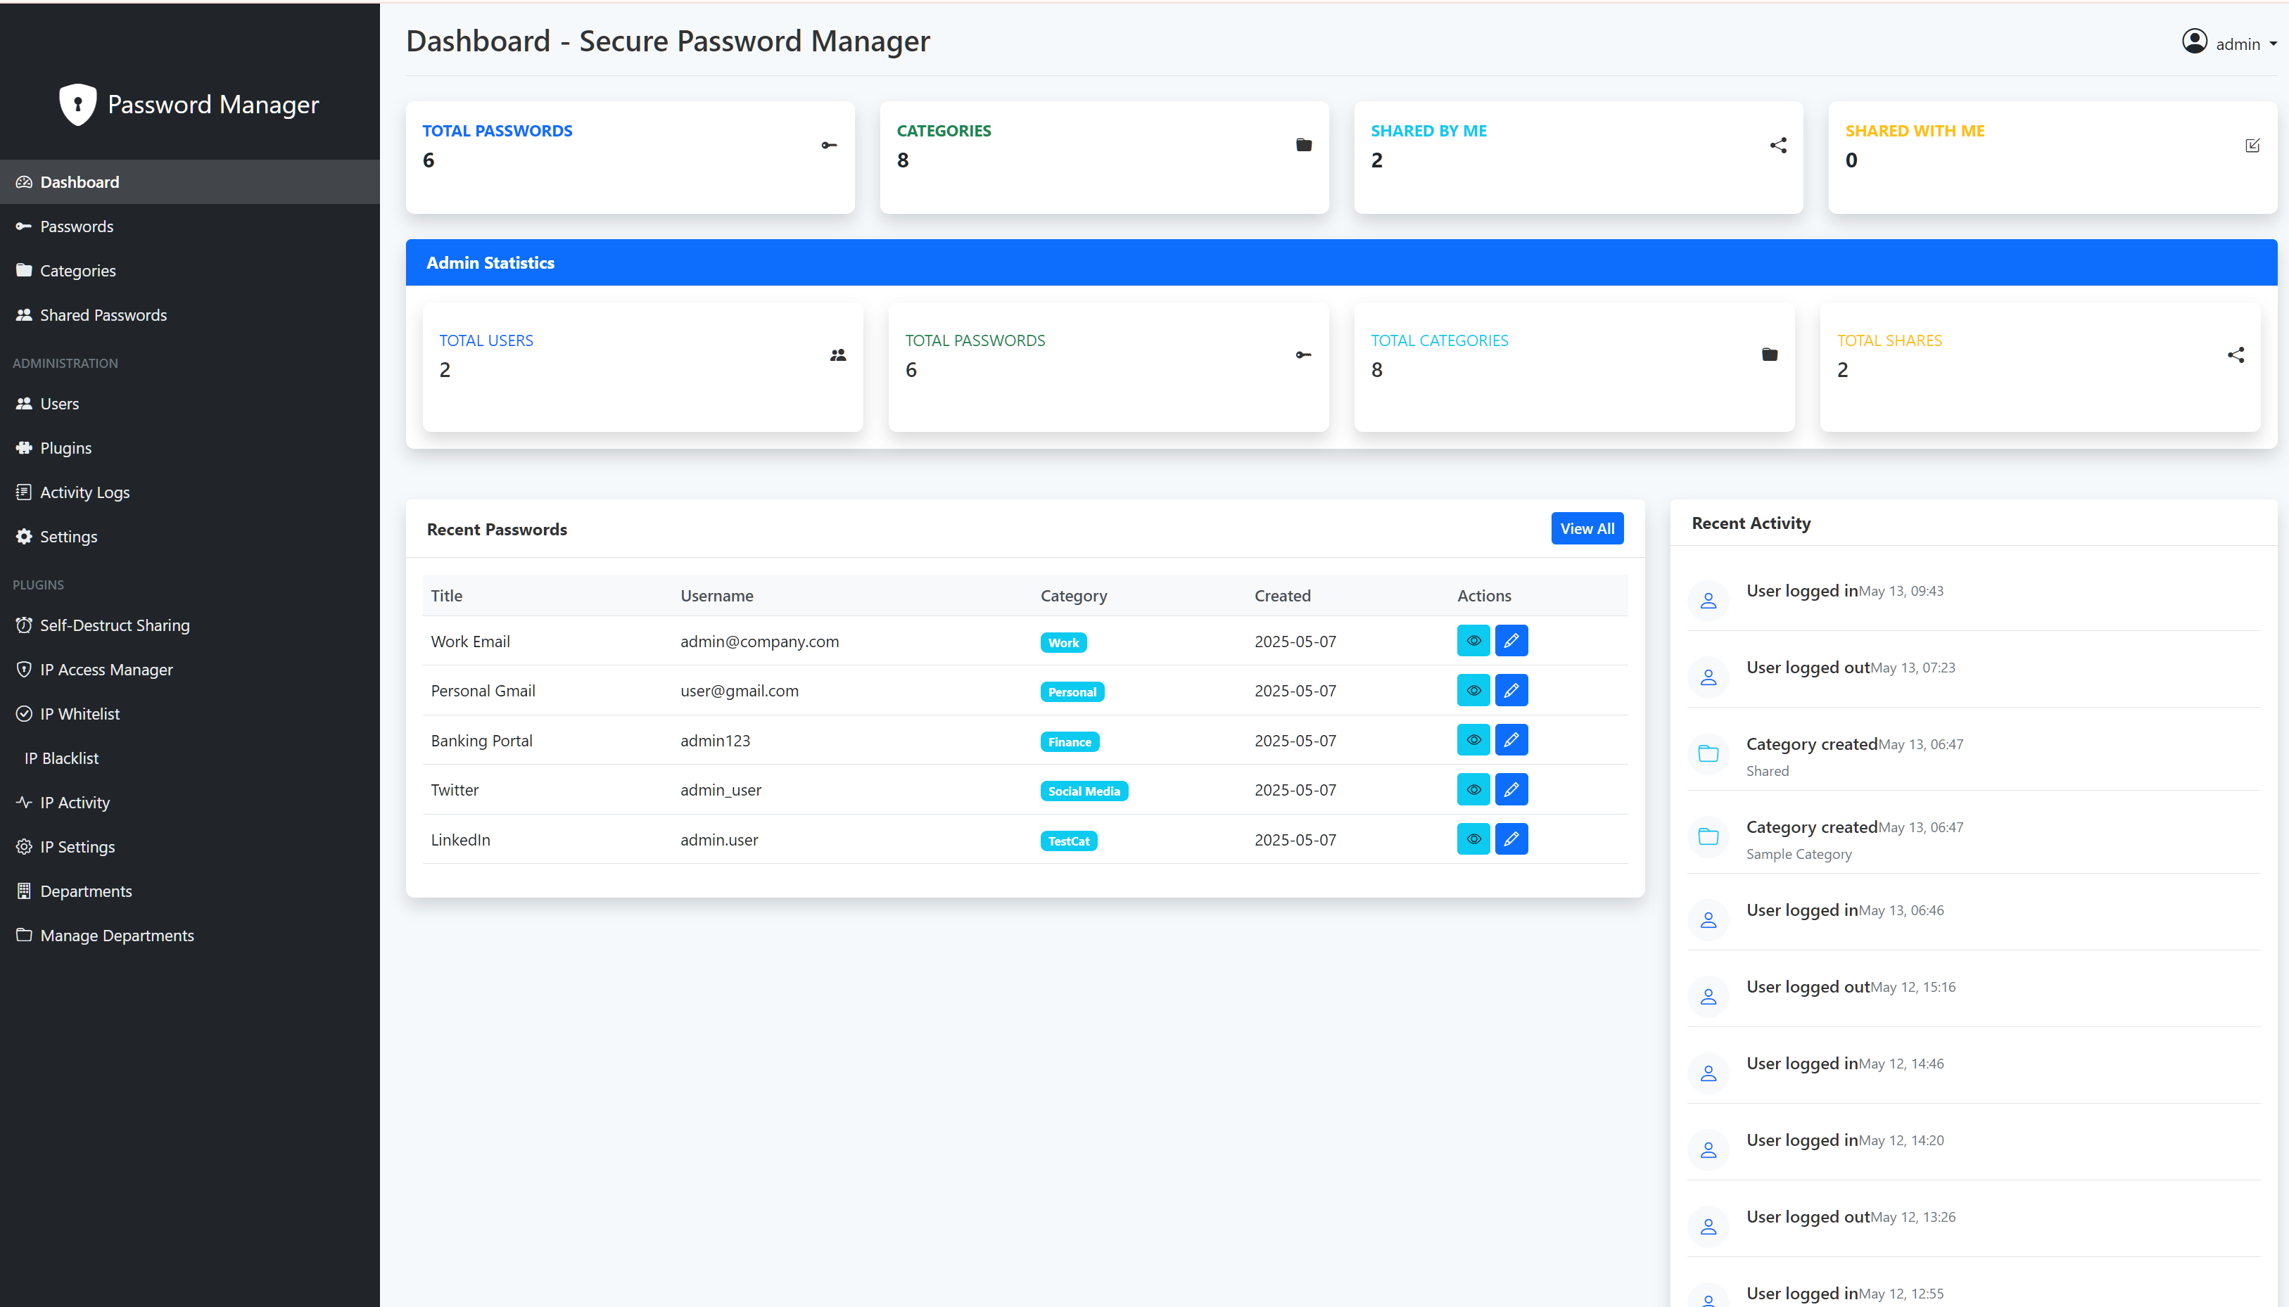Click the key icon in Admin Total Passwords card
This screenshot has width=2289, height=1307.
[x=1303, y=355]
